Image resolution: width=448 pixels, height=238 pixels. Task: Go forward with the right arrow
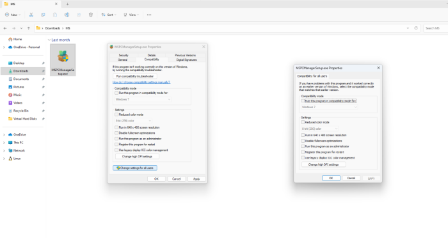tap(13, 28)
